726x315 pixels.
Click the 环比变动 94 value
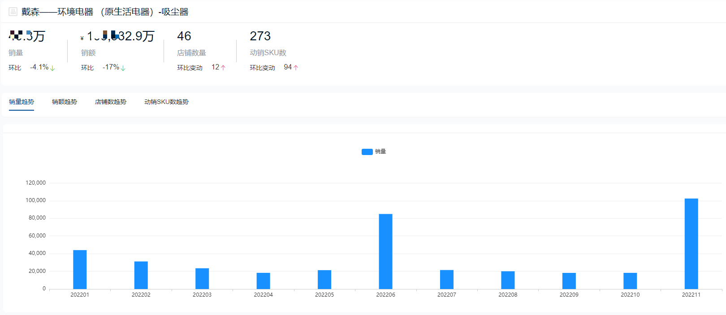tap(288, 67)
